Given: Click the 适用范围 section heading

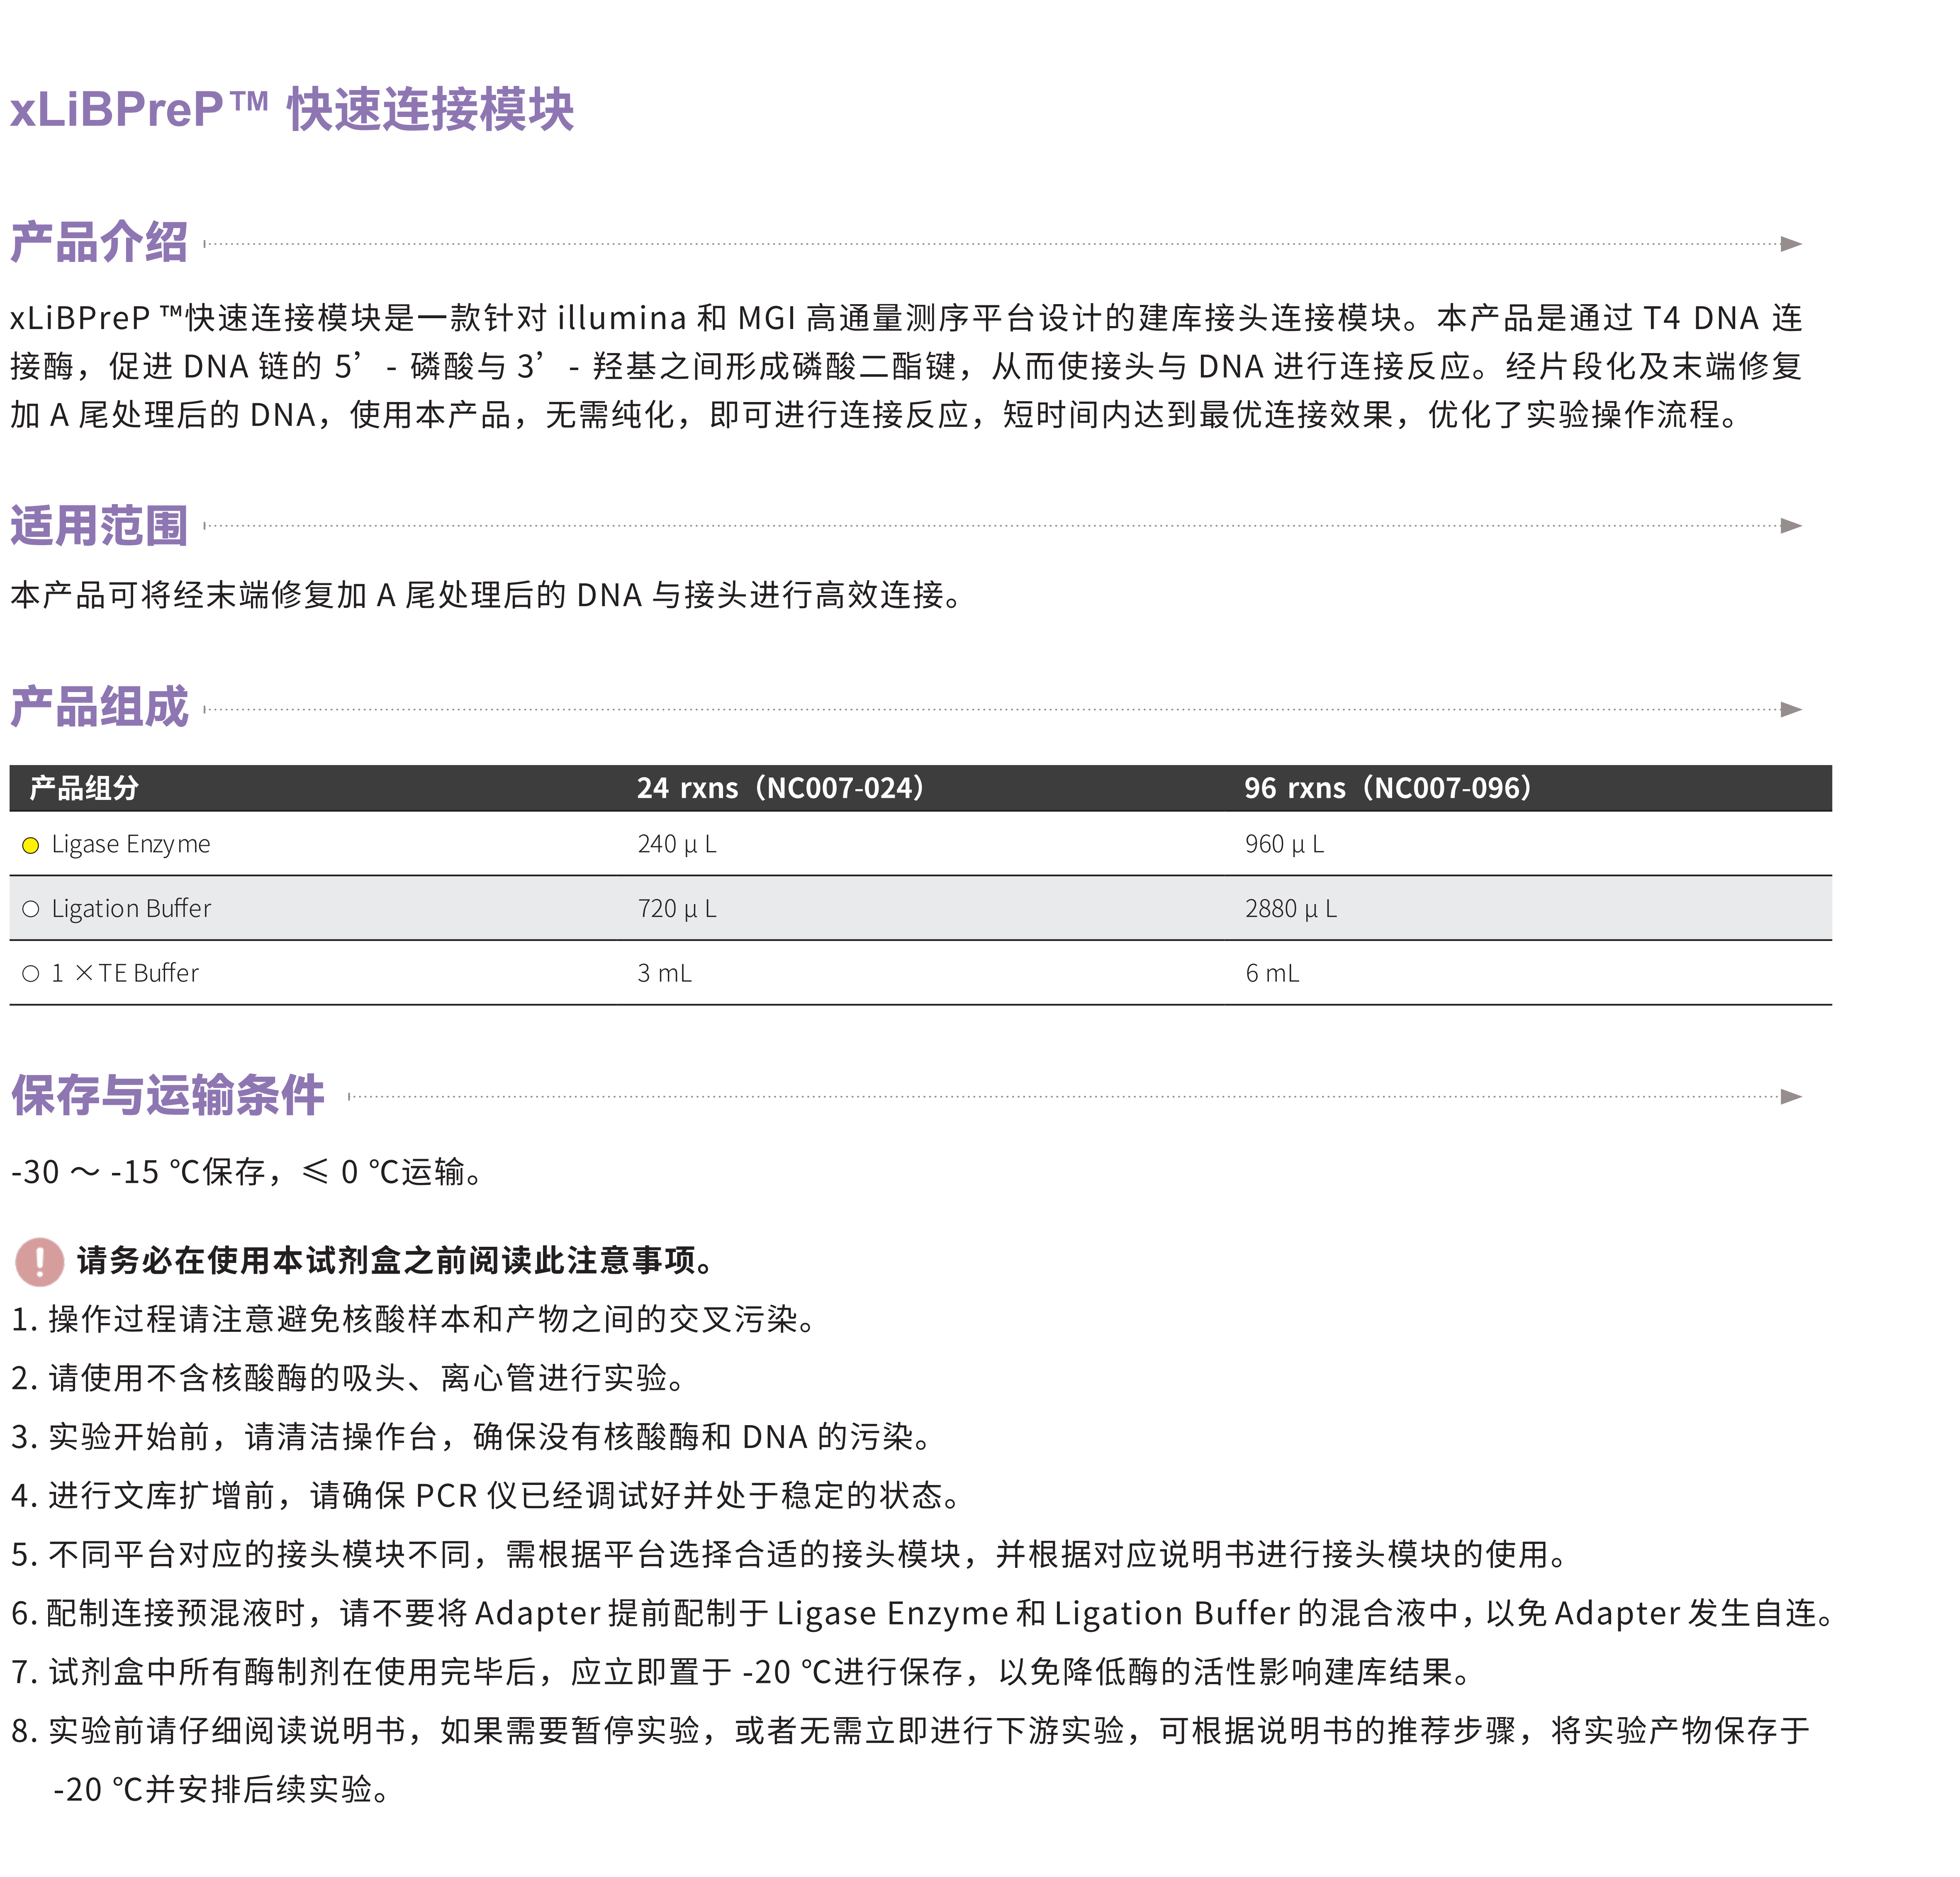Looking at the screenshot, I should coord(99,526).
